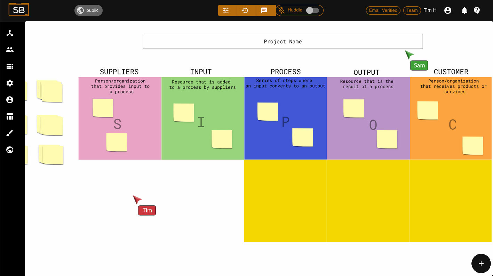493x276 pixels.
Task: Select the upper sticky note in Output column
Action: 354,108
